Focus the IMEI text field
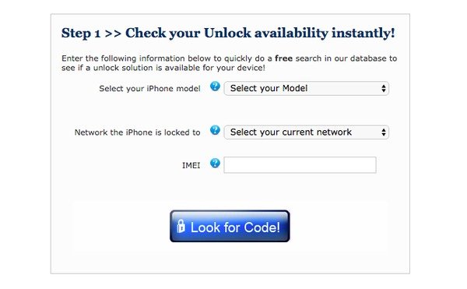 coord(300,165)
